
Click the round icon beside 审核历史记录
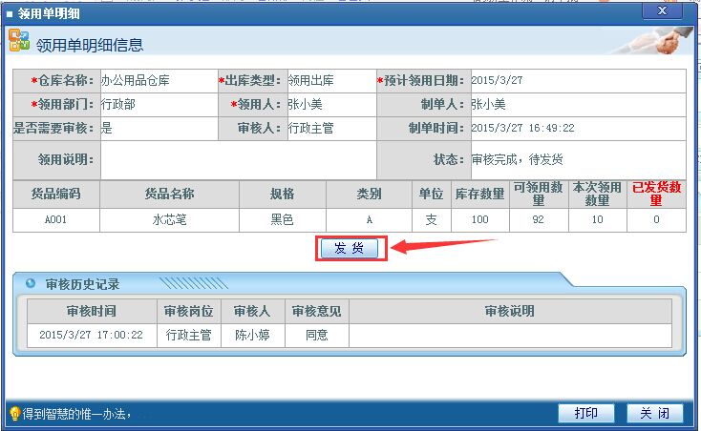tap(31, 283)
